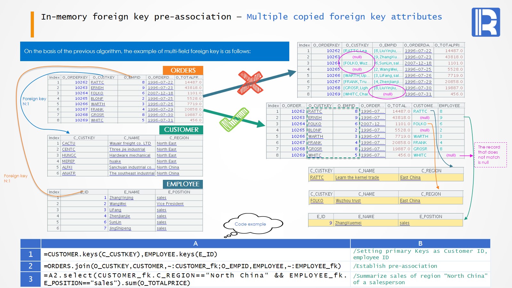This screenshot has width=512, height=288.
Task: Click the green checkmark icon
Action: point(235,119)
